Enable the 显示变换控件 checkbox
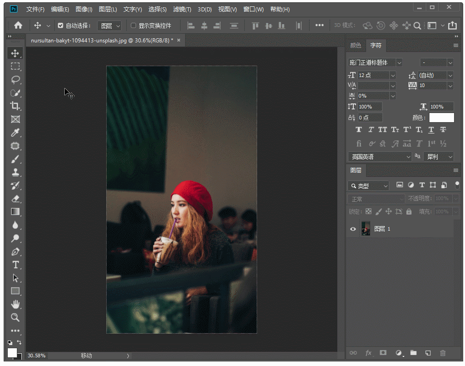The width and height of the screenshot is (465, 366). (134, 26)
